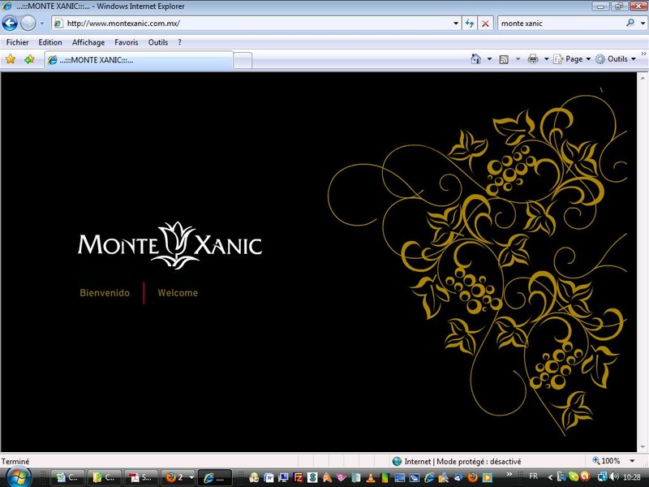
Task: Click the Print icon
Action: (533, 59)
